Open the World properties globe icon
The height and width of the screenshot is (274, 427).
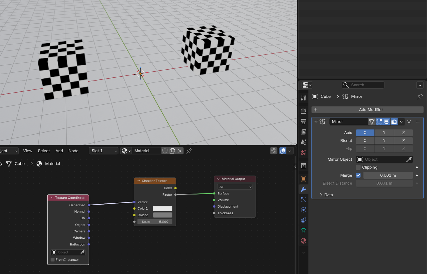303,152
